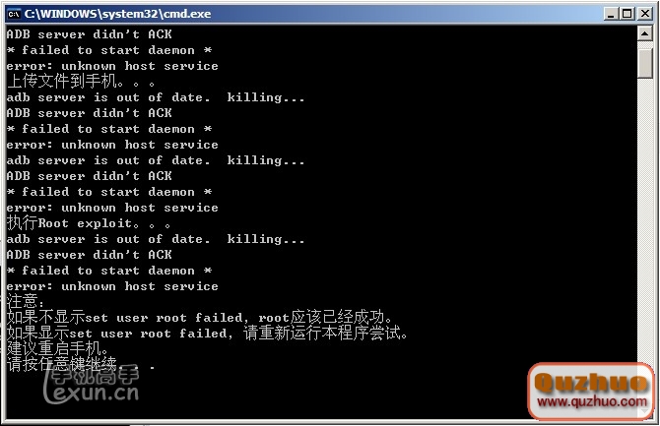Open the www.quzhuo.com link
The width and height of the screenshot is (660, 426).
592,401
